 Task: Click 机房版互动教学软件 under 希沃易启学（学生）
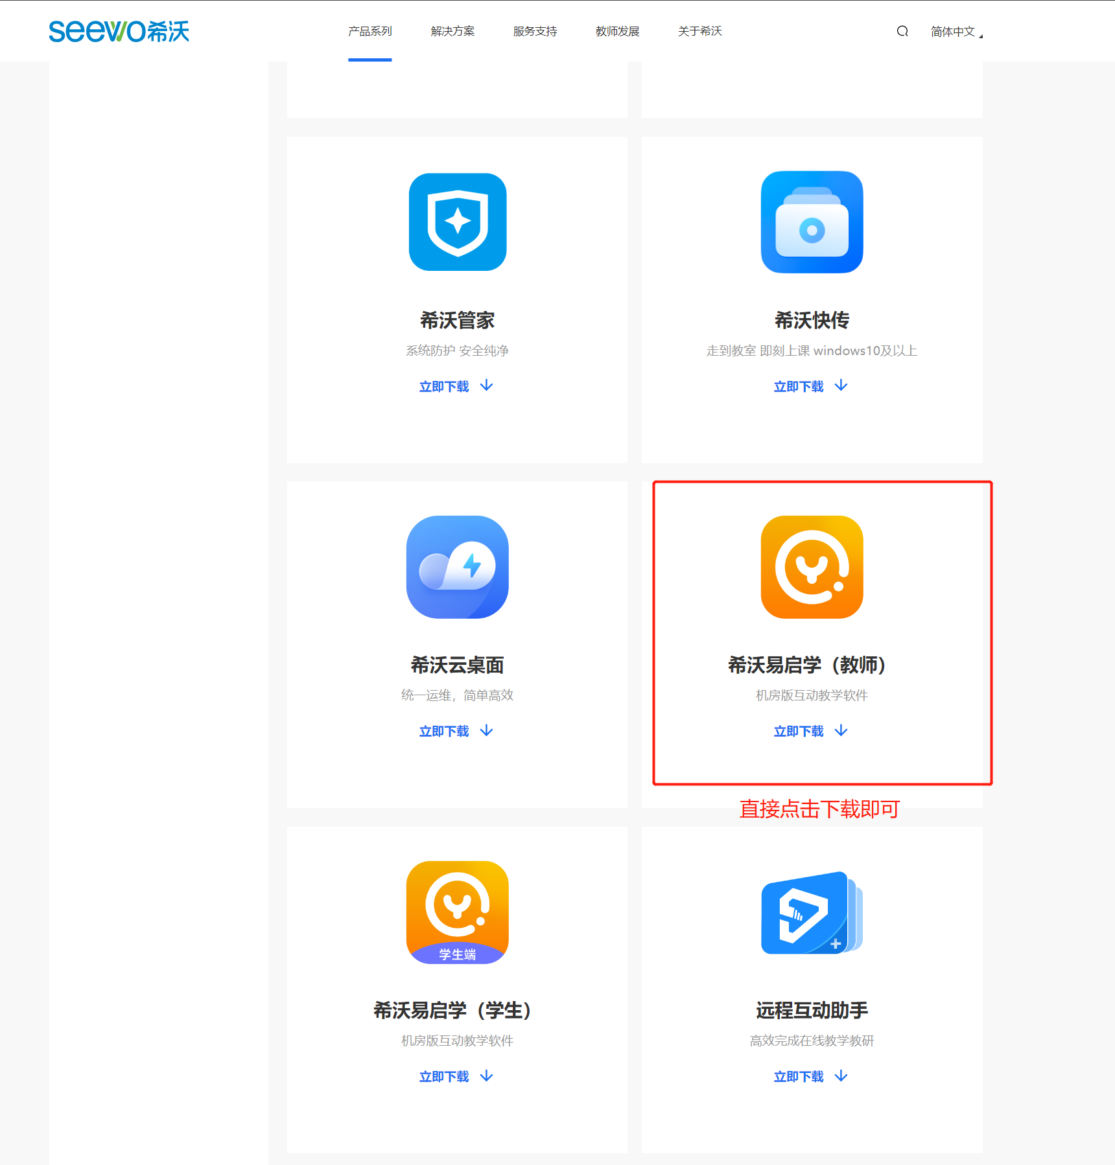pyautogui.click(x=458, y=1041)
